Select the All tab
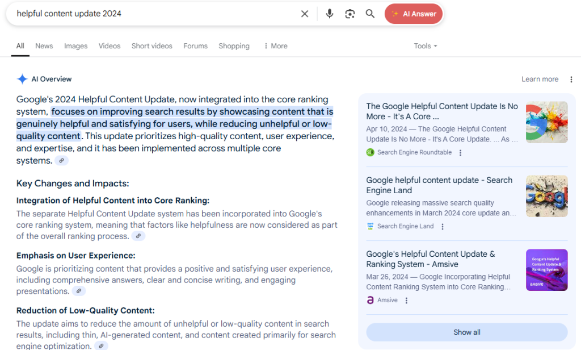Screen dimensions: 581x350 click(x=20, y=46)
